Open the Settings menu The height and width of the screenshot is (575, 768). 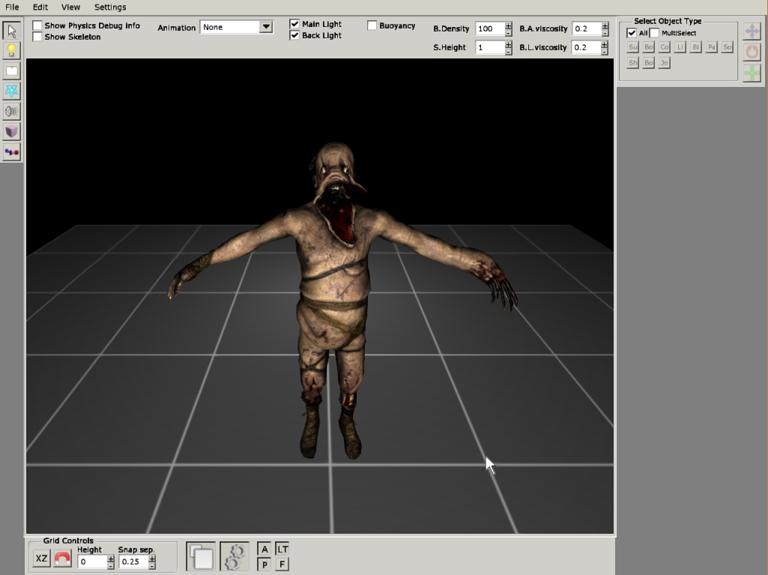(110, 7)
